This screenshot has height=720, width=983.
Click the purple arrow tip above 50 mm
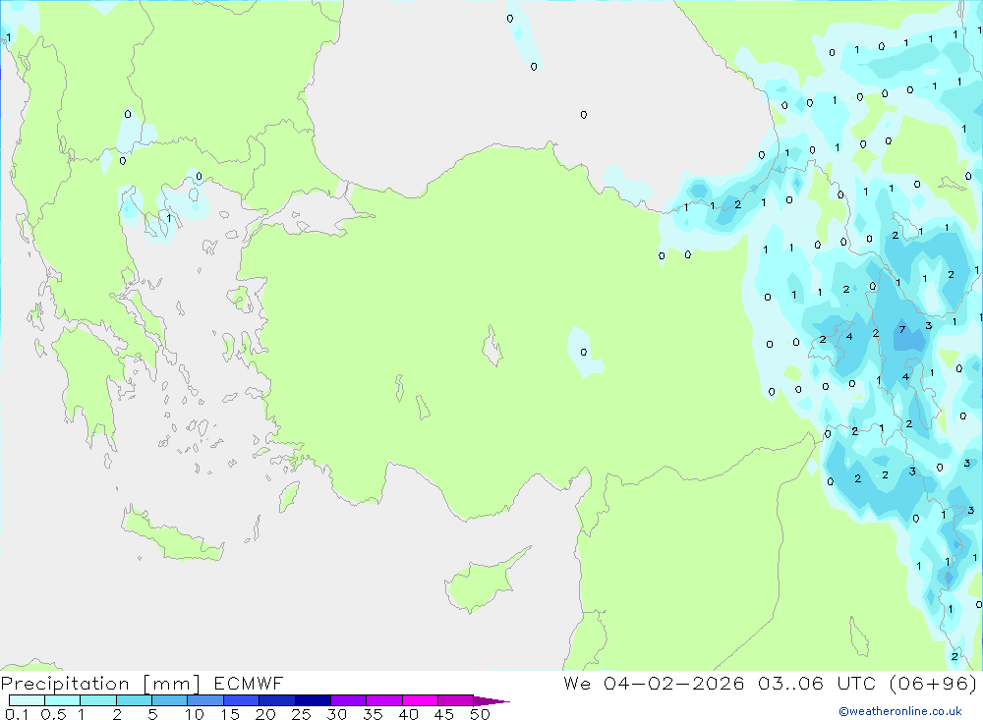pyautogui.click(x=491, y=701)
